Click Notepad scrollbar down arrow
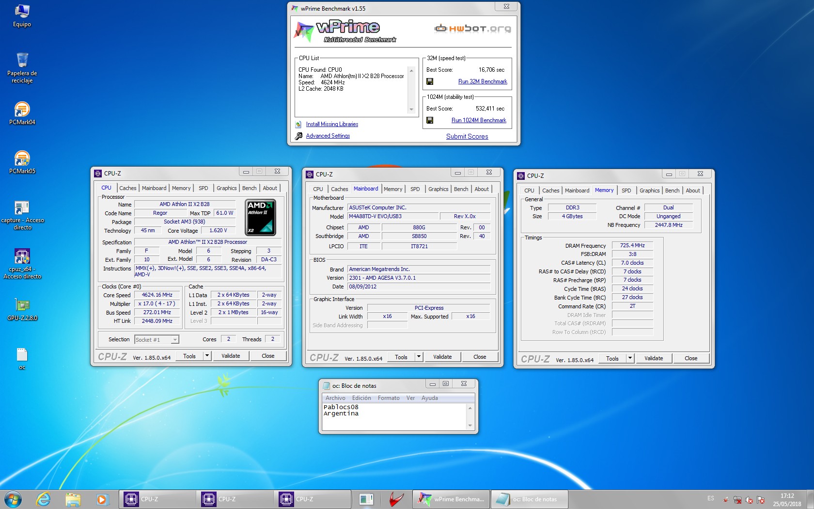The image size is (814, 509). (x=470, y=426)
